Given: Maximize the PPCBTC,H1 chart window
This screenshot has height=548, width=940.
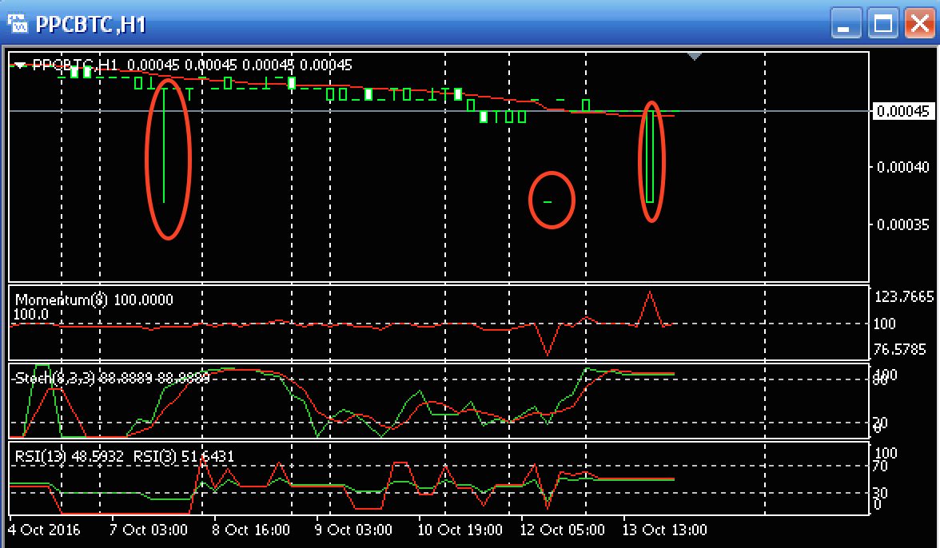Looking at the screenshot, I should (882, 24).
